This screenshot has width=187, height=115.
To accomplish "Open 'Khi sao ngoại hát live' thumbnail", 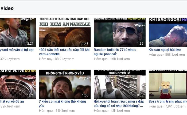I will pos(168,32).
